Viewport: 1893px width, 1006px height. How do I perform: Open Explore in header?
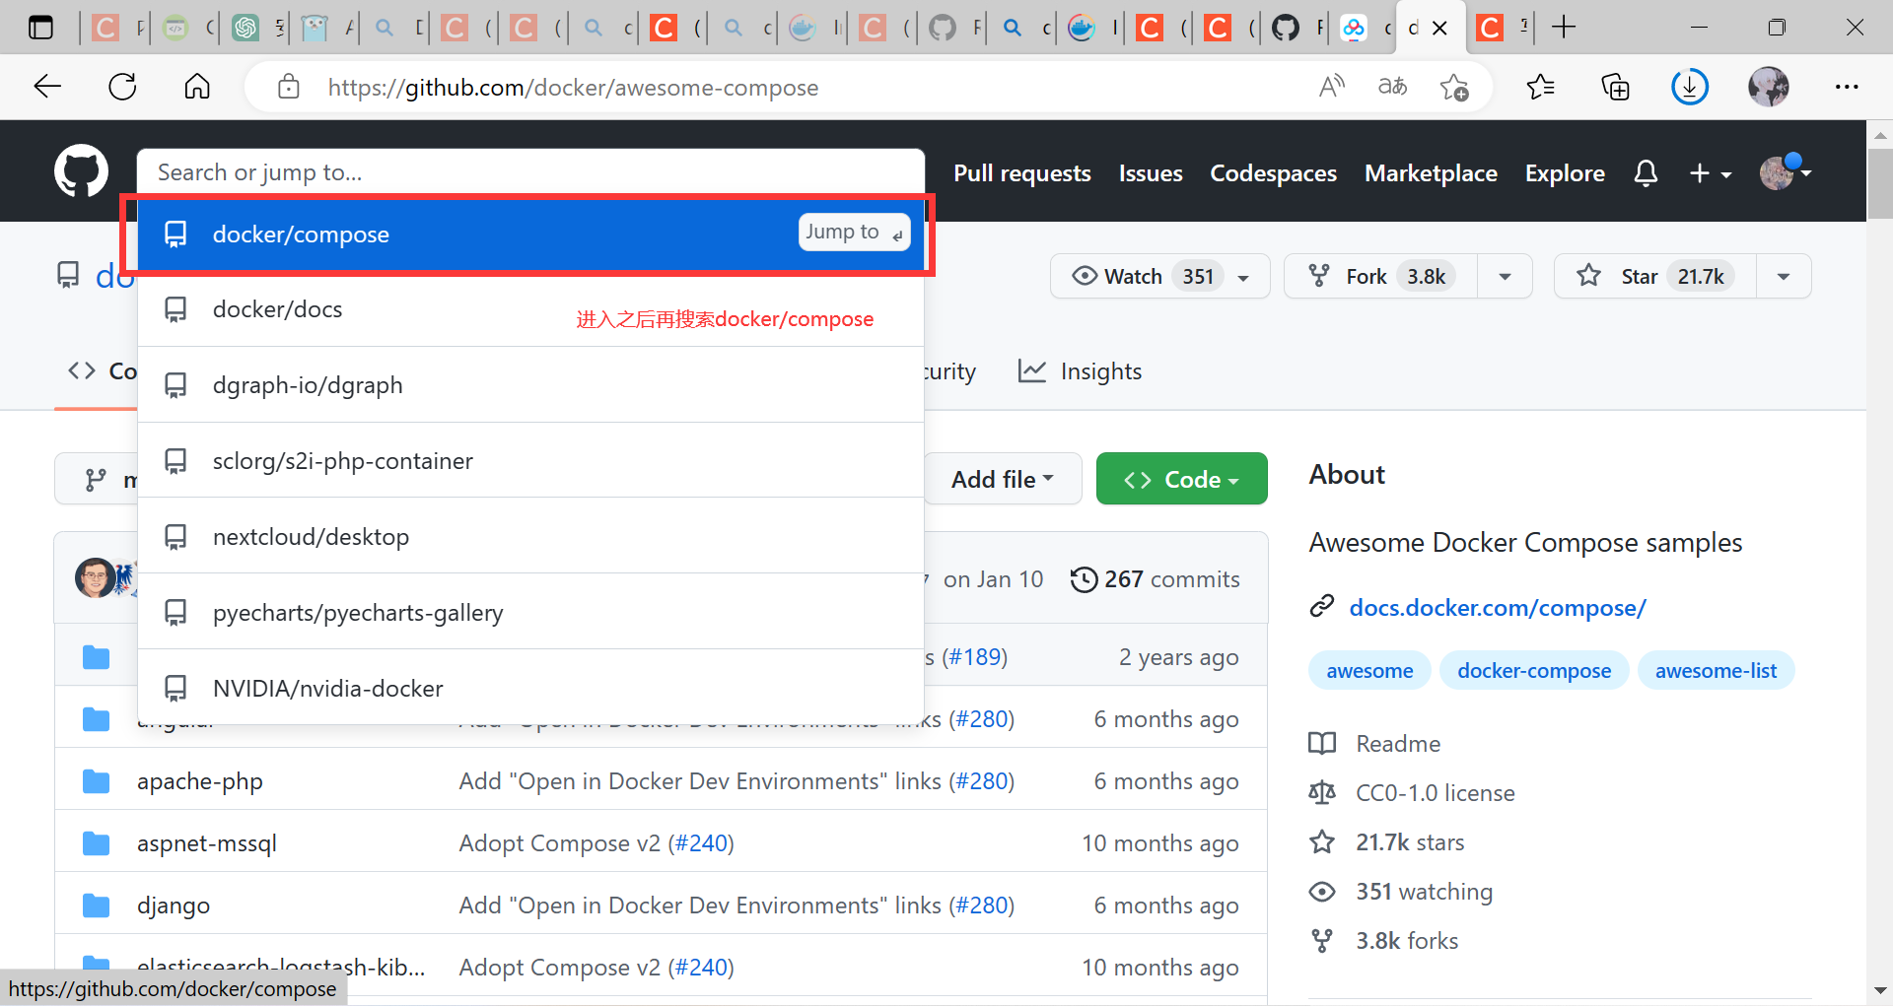pyautogui.click(x=1565, y=173)
